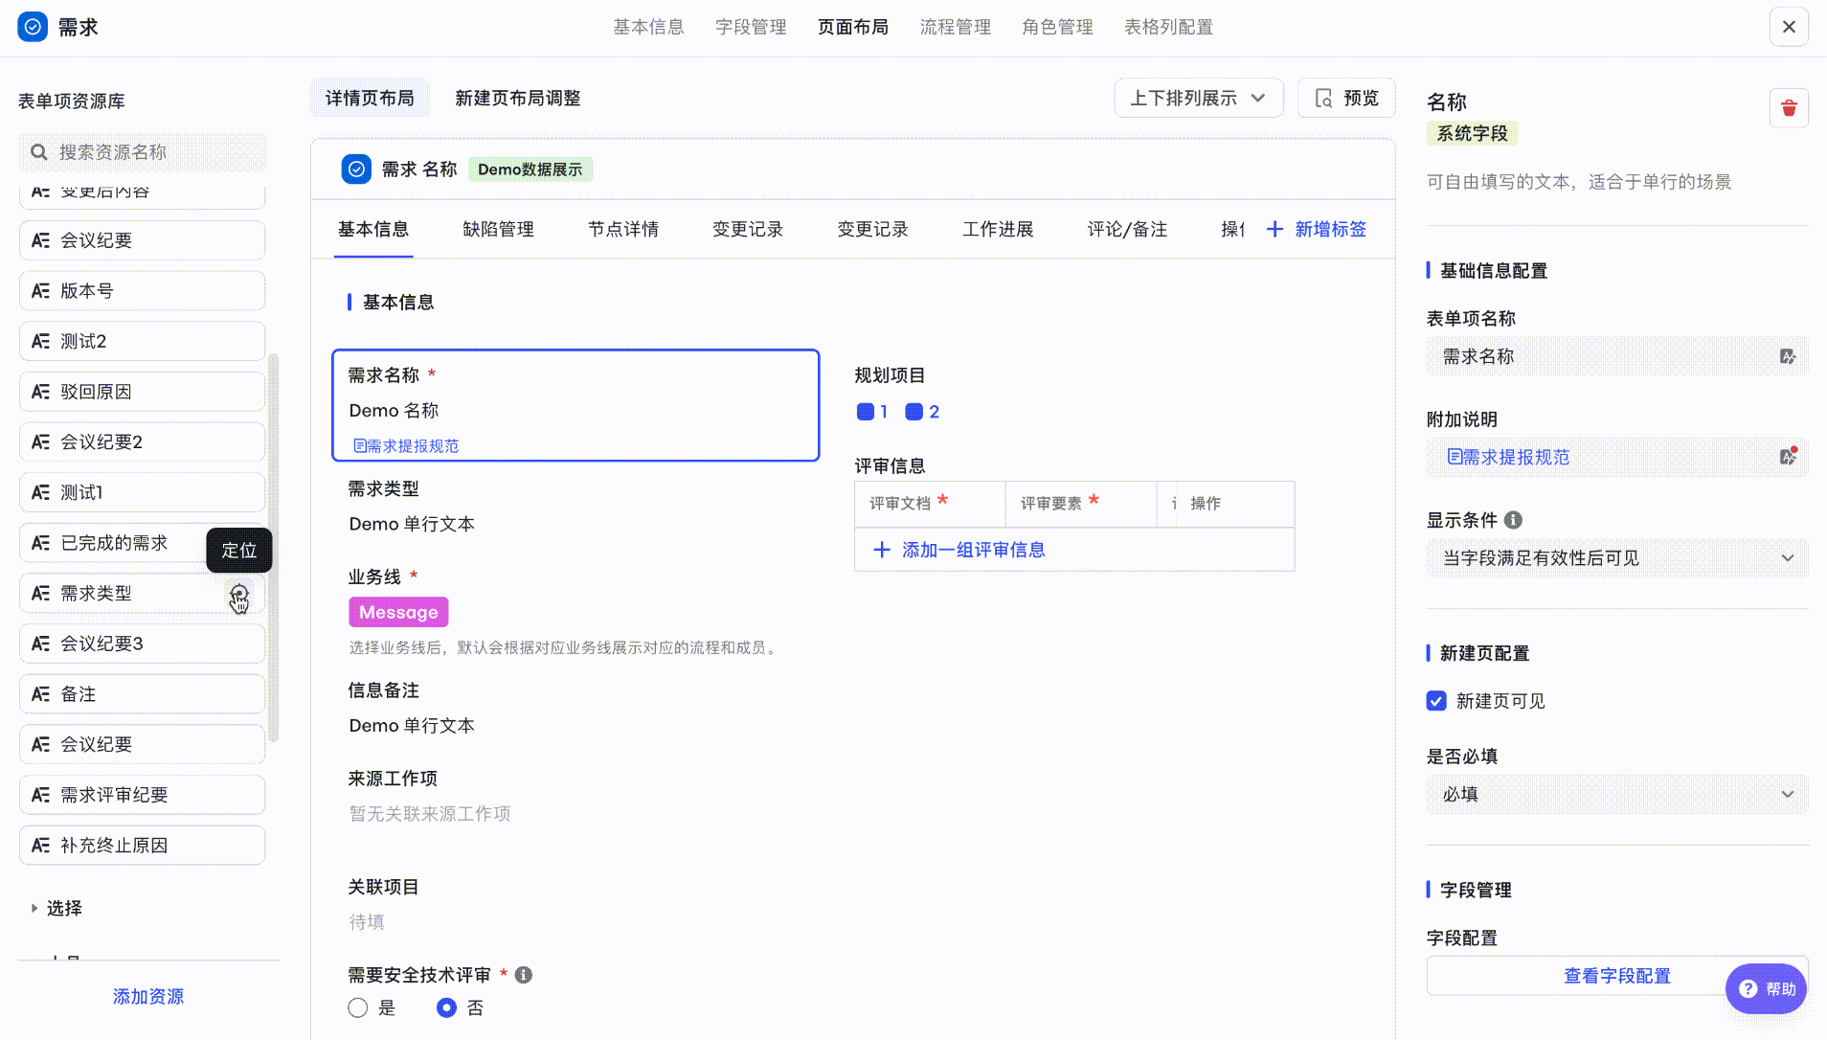Click the 需求 icon in form header
The image size is (1827, 1040).
coord(356,170)
